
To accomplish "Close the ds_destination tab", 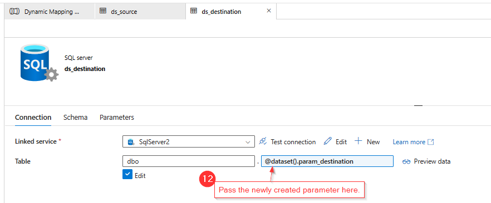I will [268, 11].
